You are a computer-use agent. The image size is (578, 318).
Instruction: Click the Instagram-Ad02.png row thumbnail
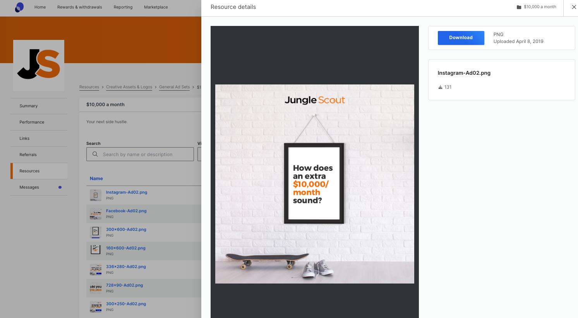(96, 195)
